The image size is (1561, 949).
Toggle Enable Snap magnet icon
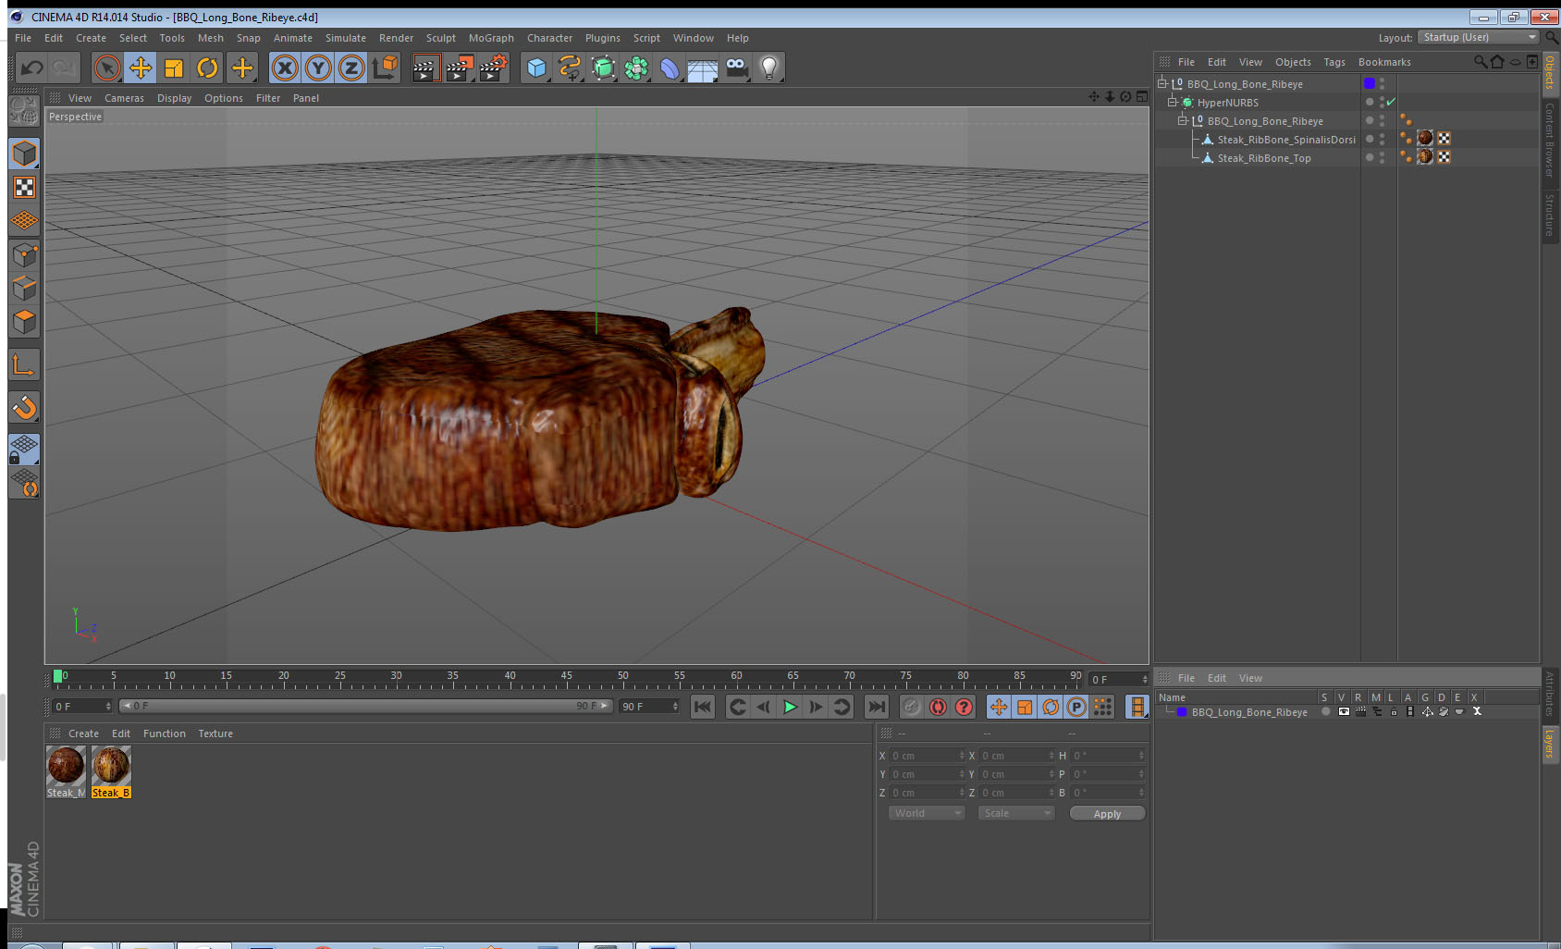click(24, 407)
